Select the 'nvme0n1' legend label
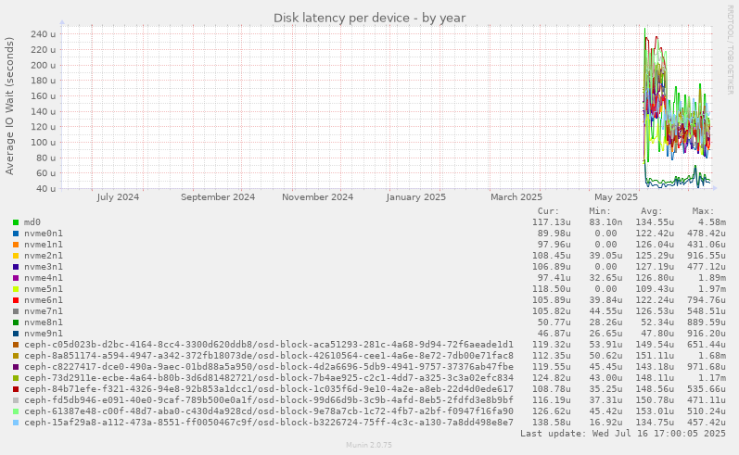The width and height of the screenshot is (739, 455). pyautogui.click(x=44, y=234)
